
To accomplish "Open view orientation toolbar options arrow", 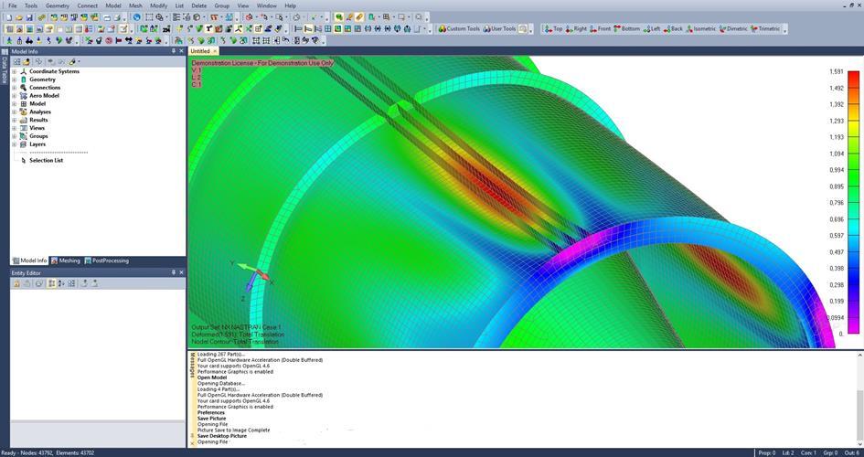I will [x=784, y=30].
